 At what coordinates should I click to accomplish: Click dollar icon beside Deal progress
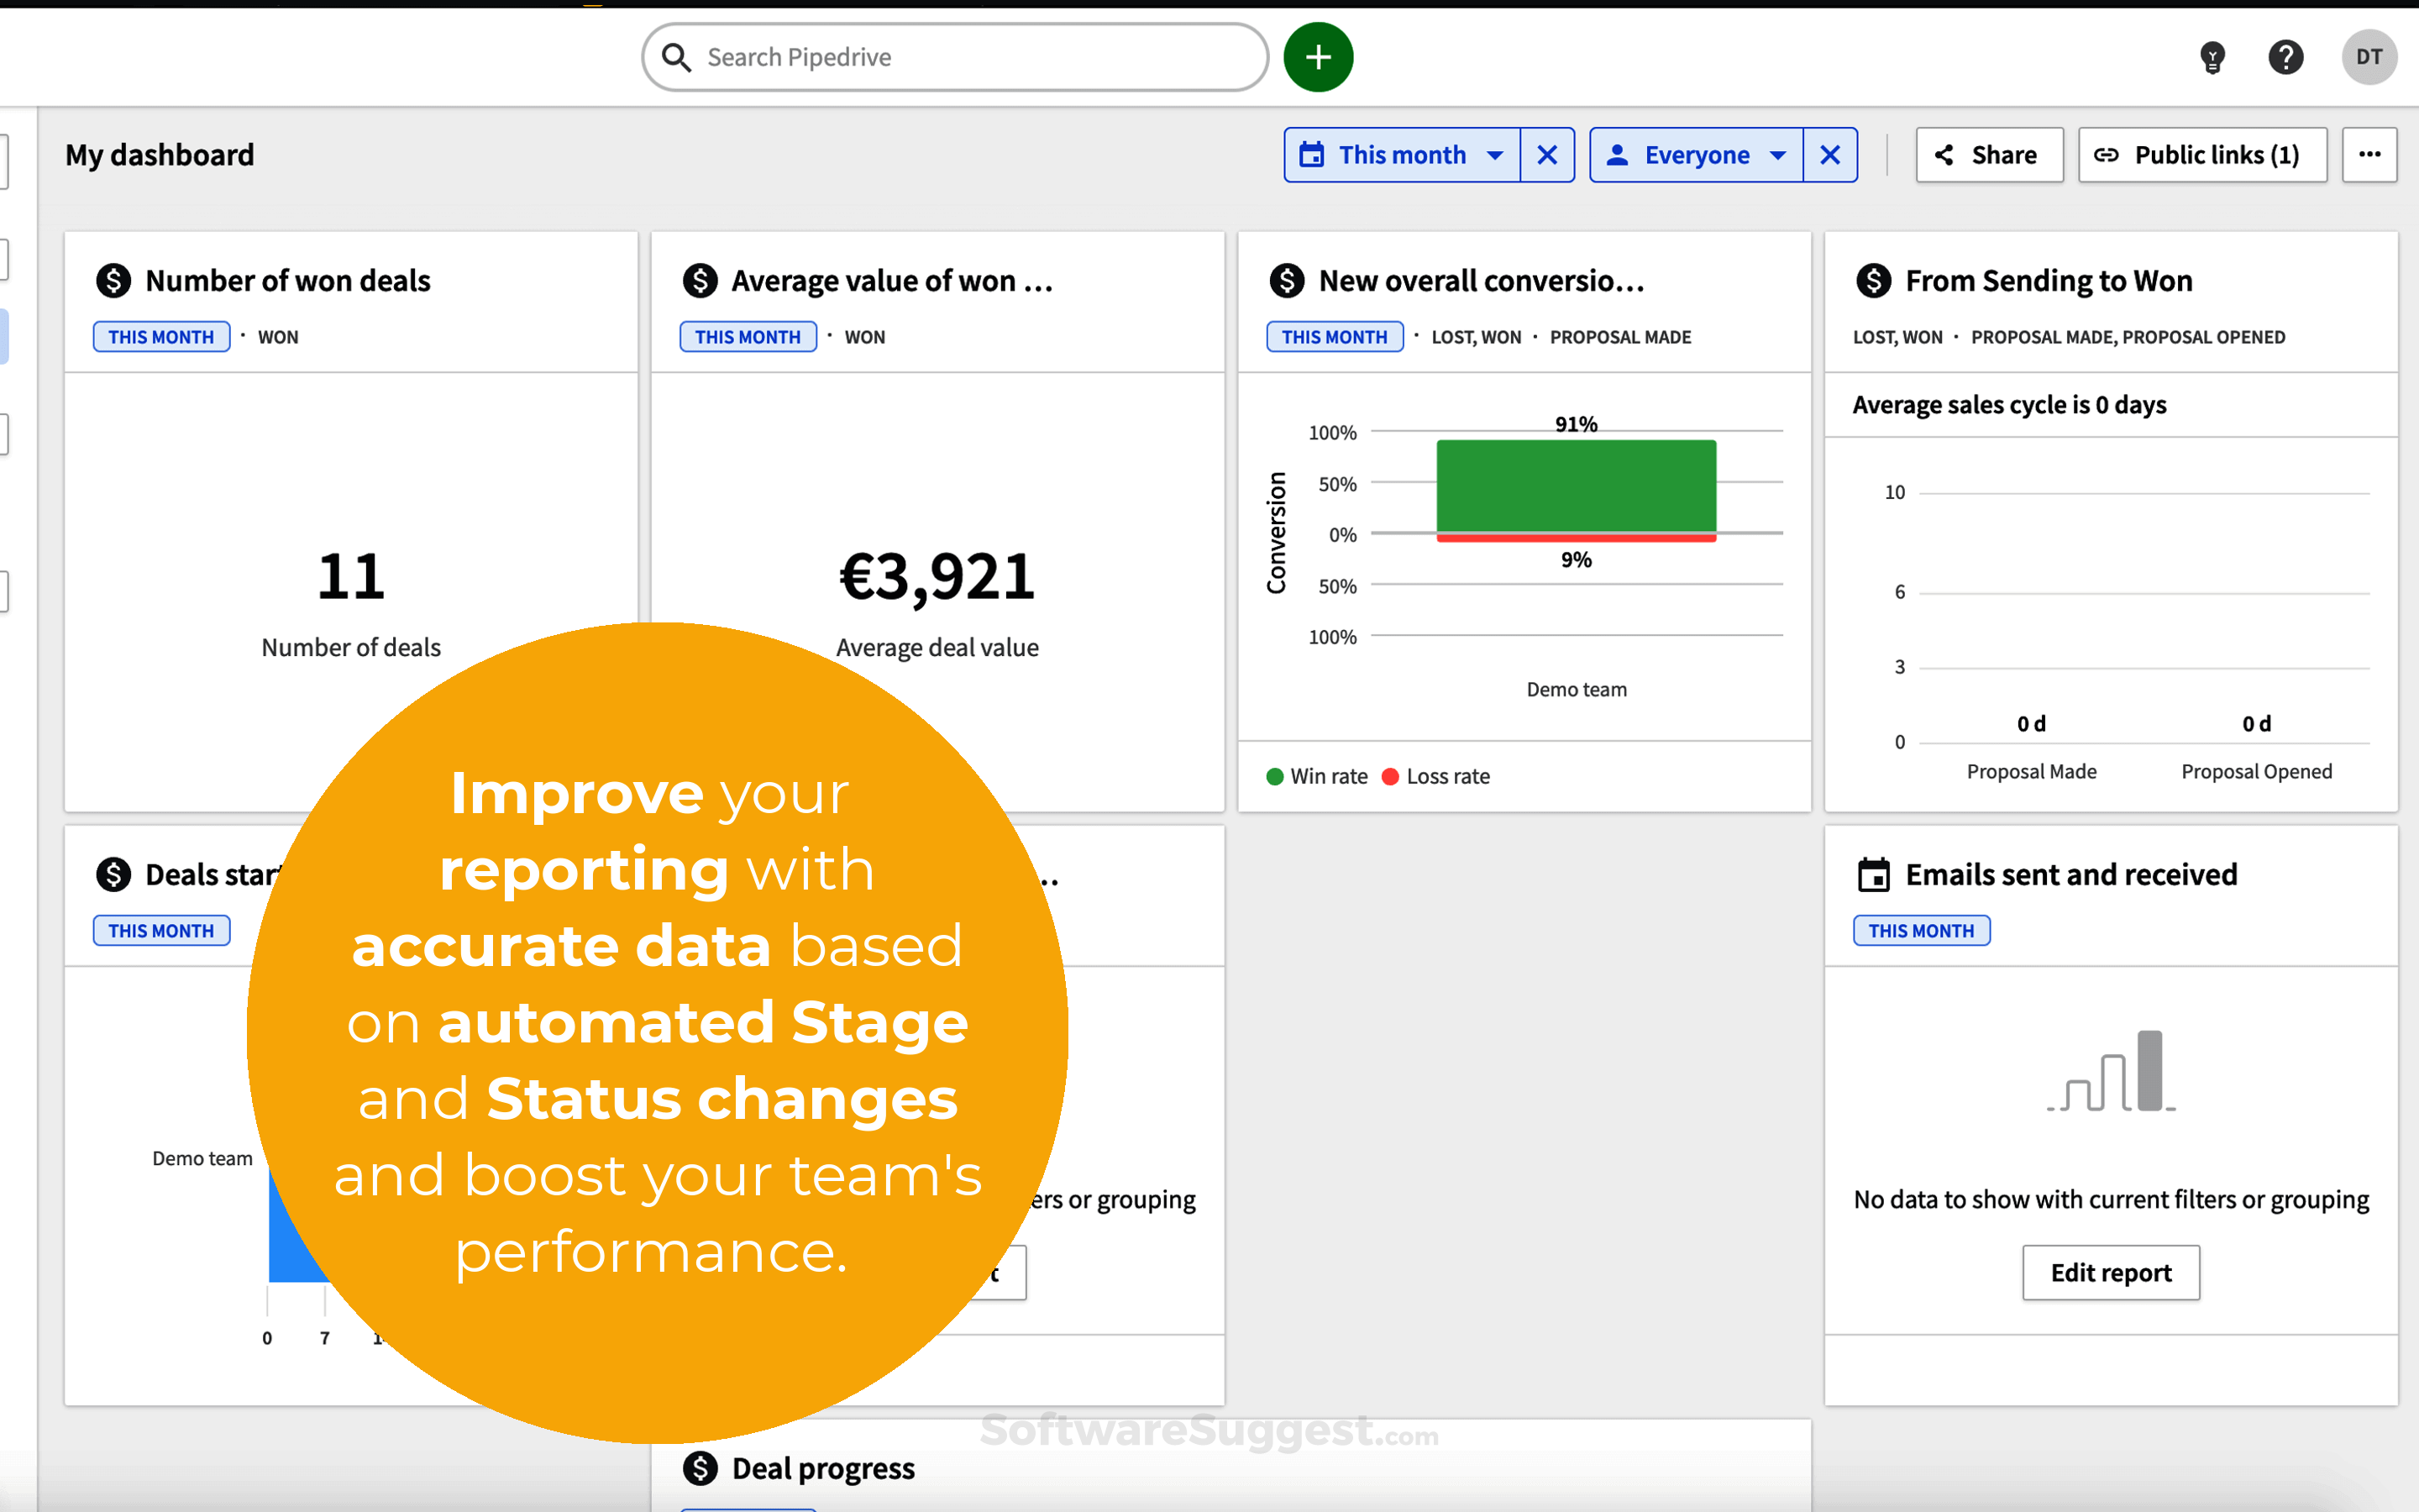tap(700, 1468)
